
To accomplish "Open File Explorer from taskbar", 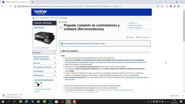I will click(21, 101).
